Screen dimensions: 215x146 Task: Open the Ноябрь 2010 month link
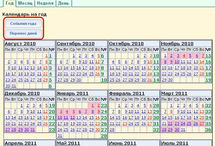(x=177, y=44)
